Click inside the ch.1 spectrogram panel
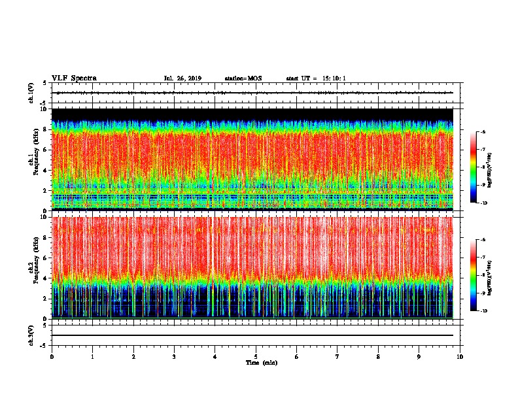The width and height of the screenshot is (518, 400). click(x=252, y=159)
